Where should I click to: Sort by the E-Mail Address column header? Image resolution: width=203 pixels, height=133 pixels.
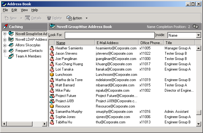click(x=117, y=43)
